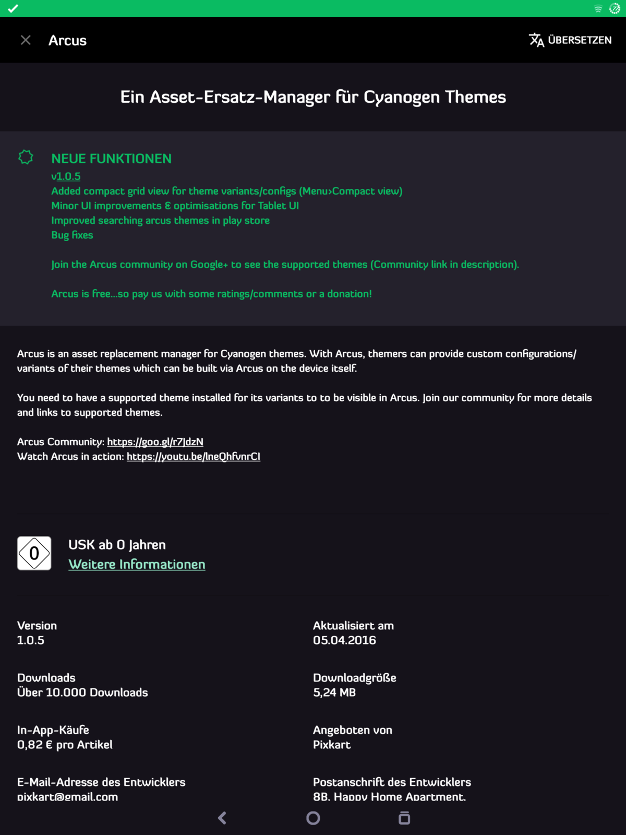The width and height of the screenshot is (626, 835).
Task: Tap the translate icon in header
Action: click(536, 40)
